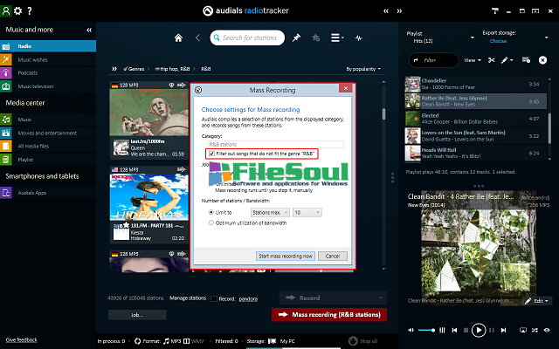Open the Radio section
This screenshot has width=559, height=349.
(x=48, y=46)
